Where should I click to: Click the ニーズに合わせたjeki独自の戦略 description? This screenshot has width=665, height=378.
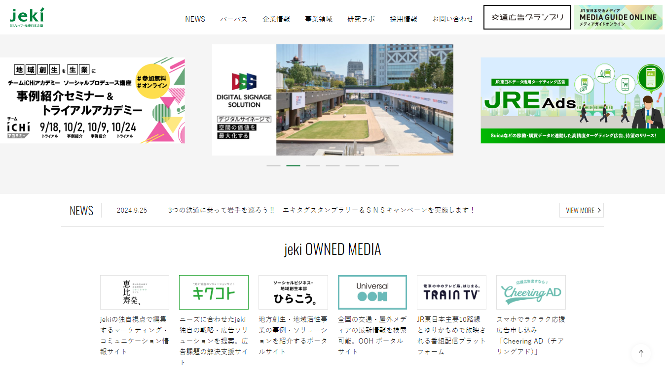[x=214, y=341]
